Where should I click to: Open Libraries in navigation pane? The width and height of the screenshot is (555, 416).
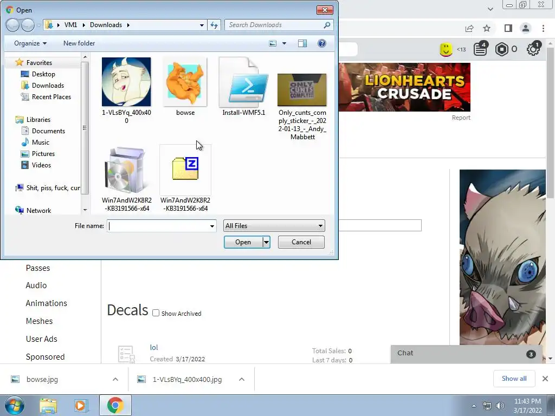click(38, 120)
